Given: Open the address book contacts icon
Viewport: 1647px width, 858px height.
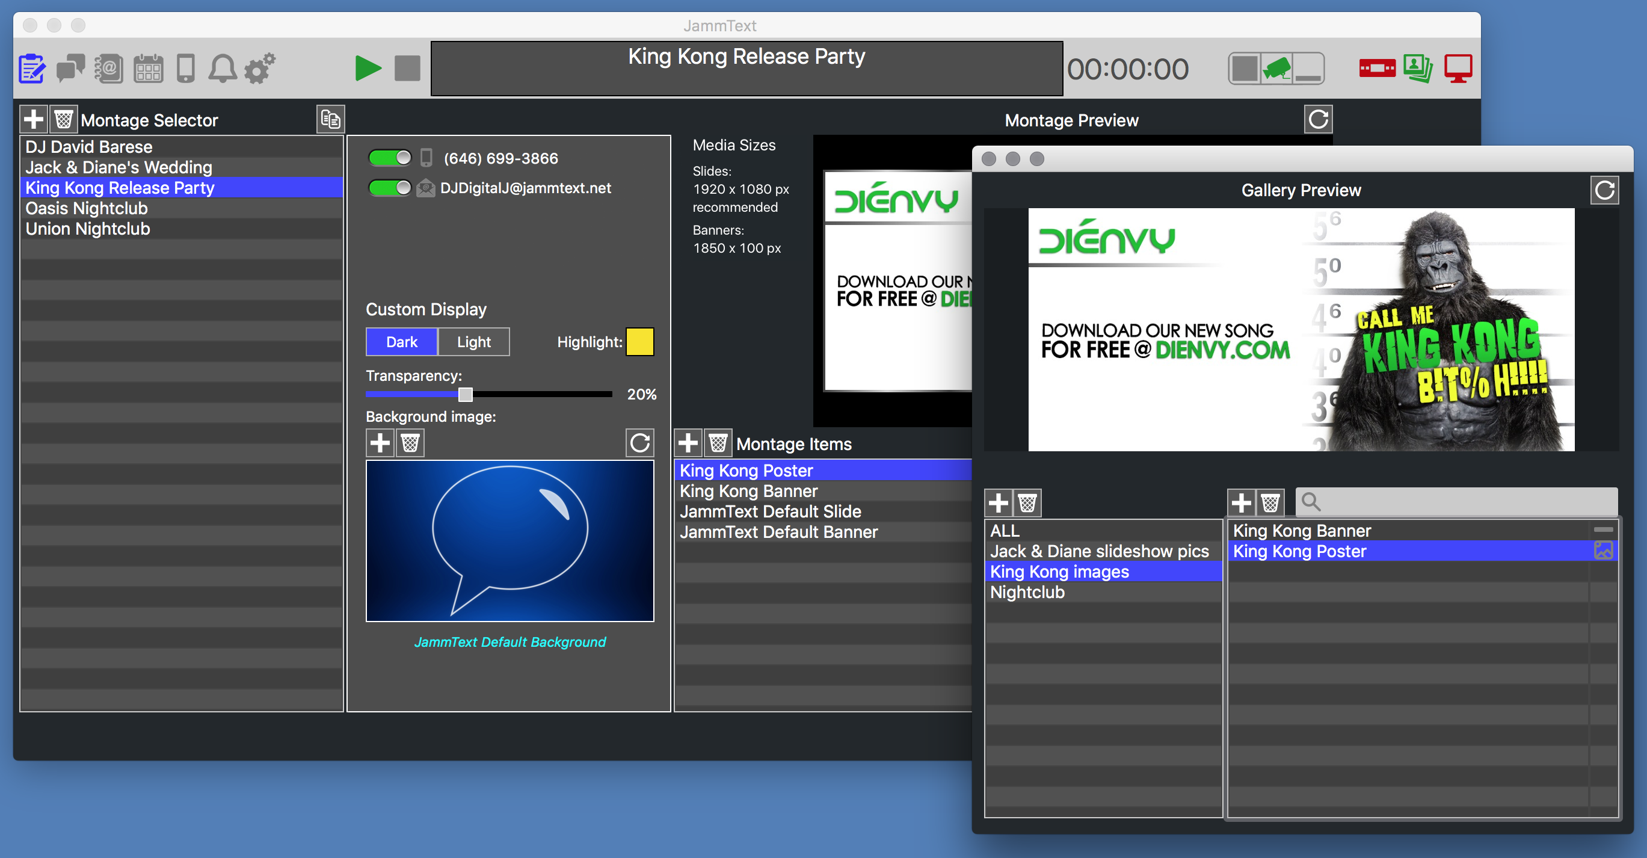Looking at the screenshot, I should [109, 69].
